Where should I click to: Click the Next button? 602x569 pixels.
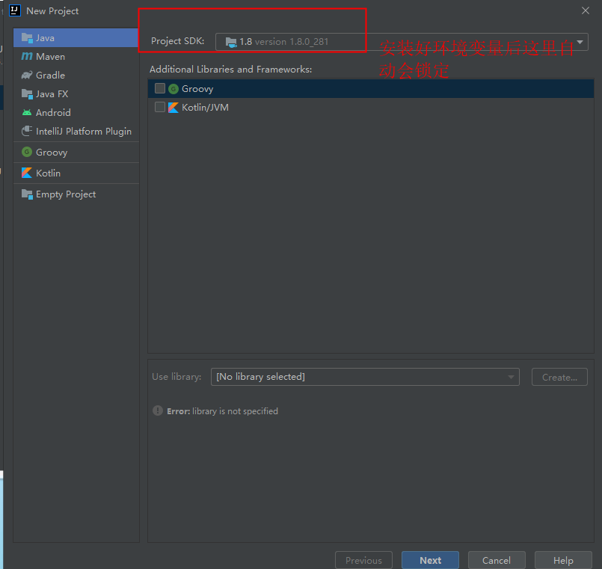pos(431,560)
